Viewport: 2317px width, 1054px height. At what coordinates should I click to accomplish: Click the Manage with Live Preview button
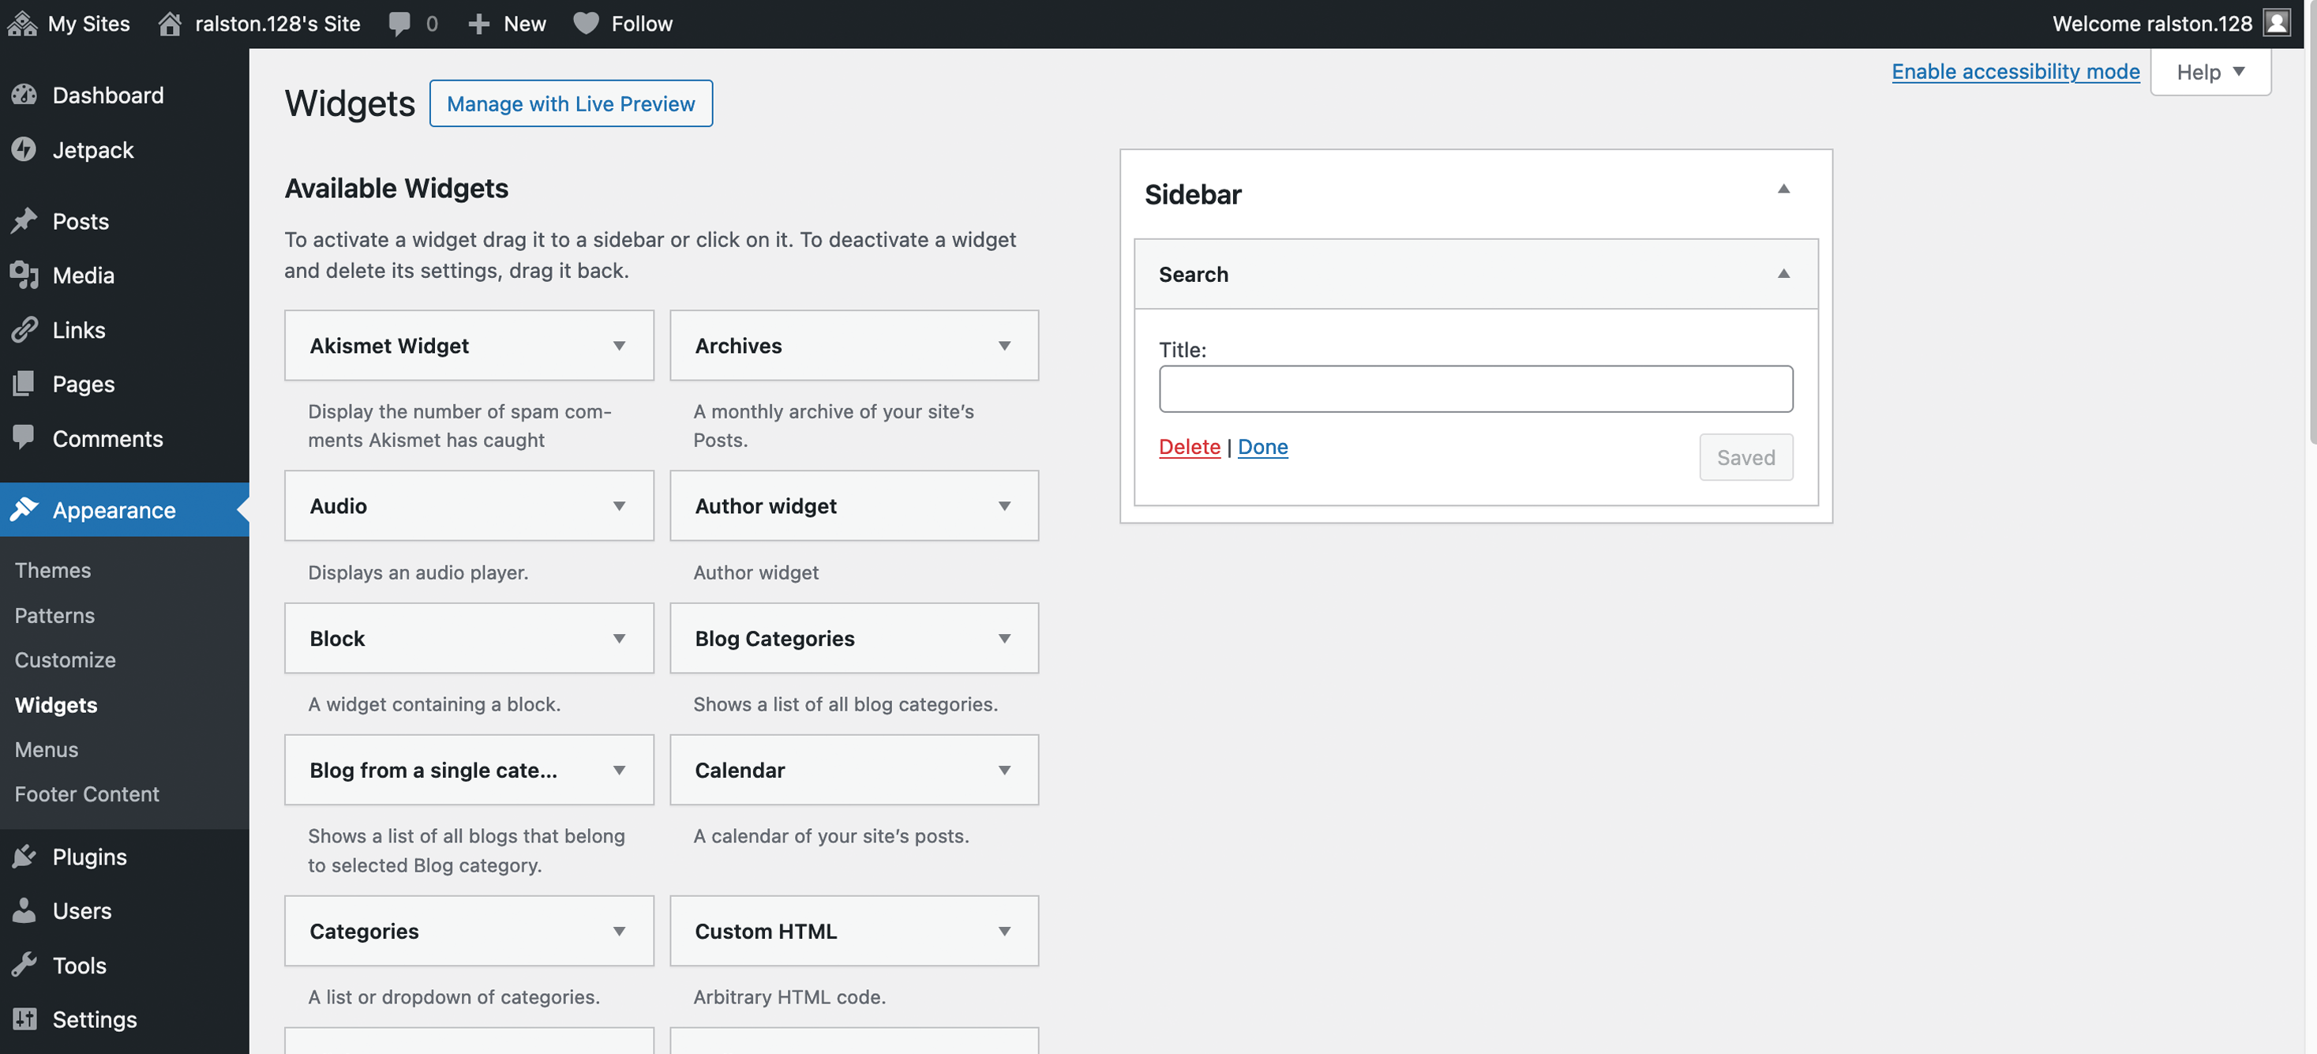tap(571, 102)
